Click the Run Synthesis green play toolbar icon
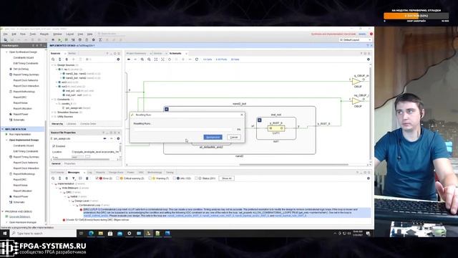Viewport: 458px width, 258px height. pyautogui.click(x=59, y=40)
